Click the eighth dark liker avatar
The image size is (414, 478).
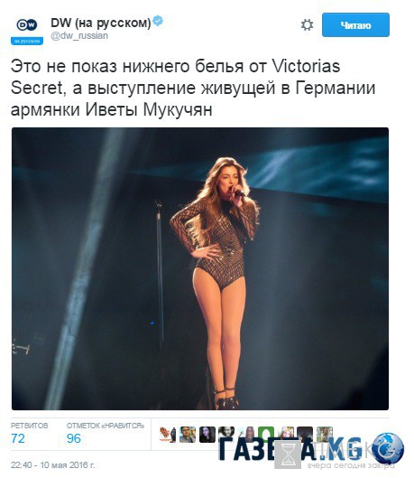[305, 434]
